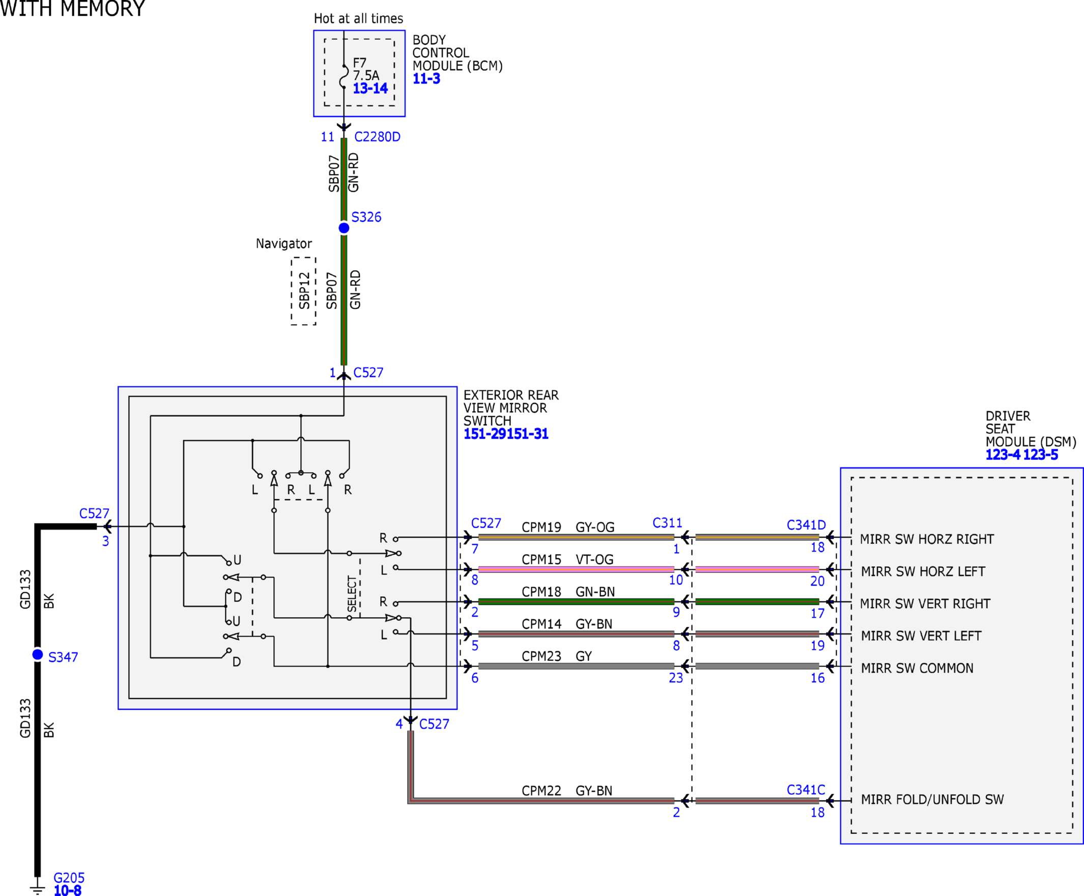
Task: Click the S326 splice label
Action: coord(366,217)
